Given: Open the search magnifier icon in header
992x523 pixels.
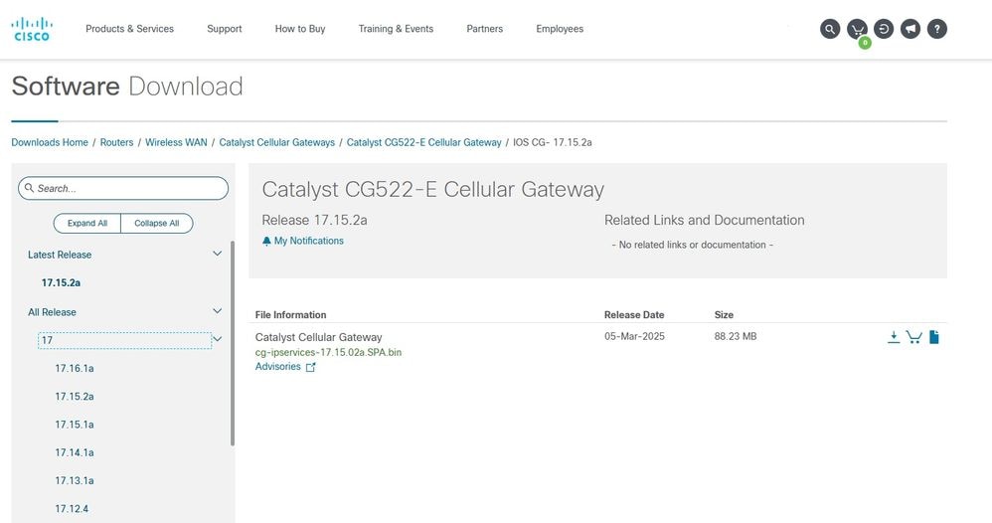Looking at the screenshot, I should tap(830, 29).
